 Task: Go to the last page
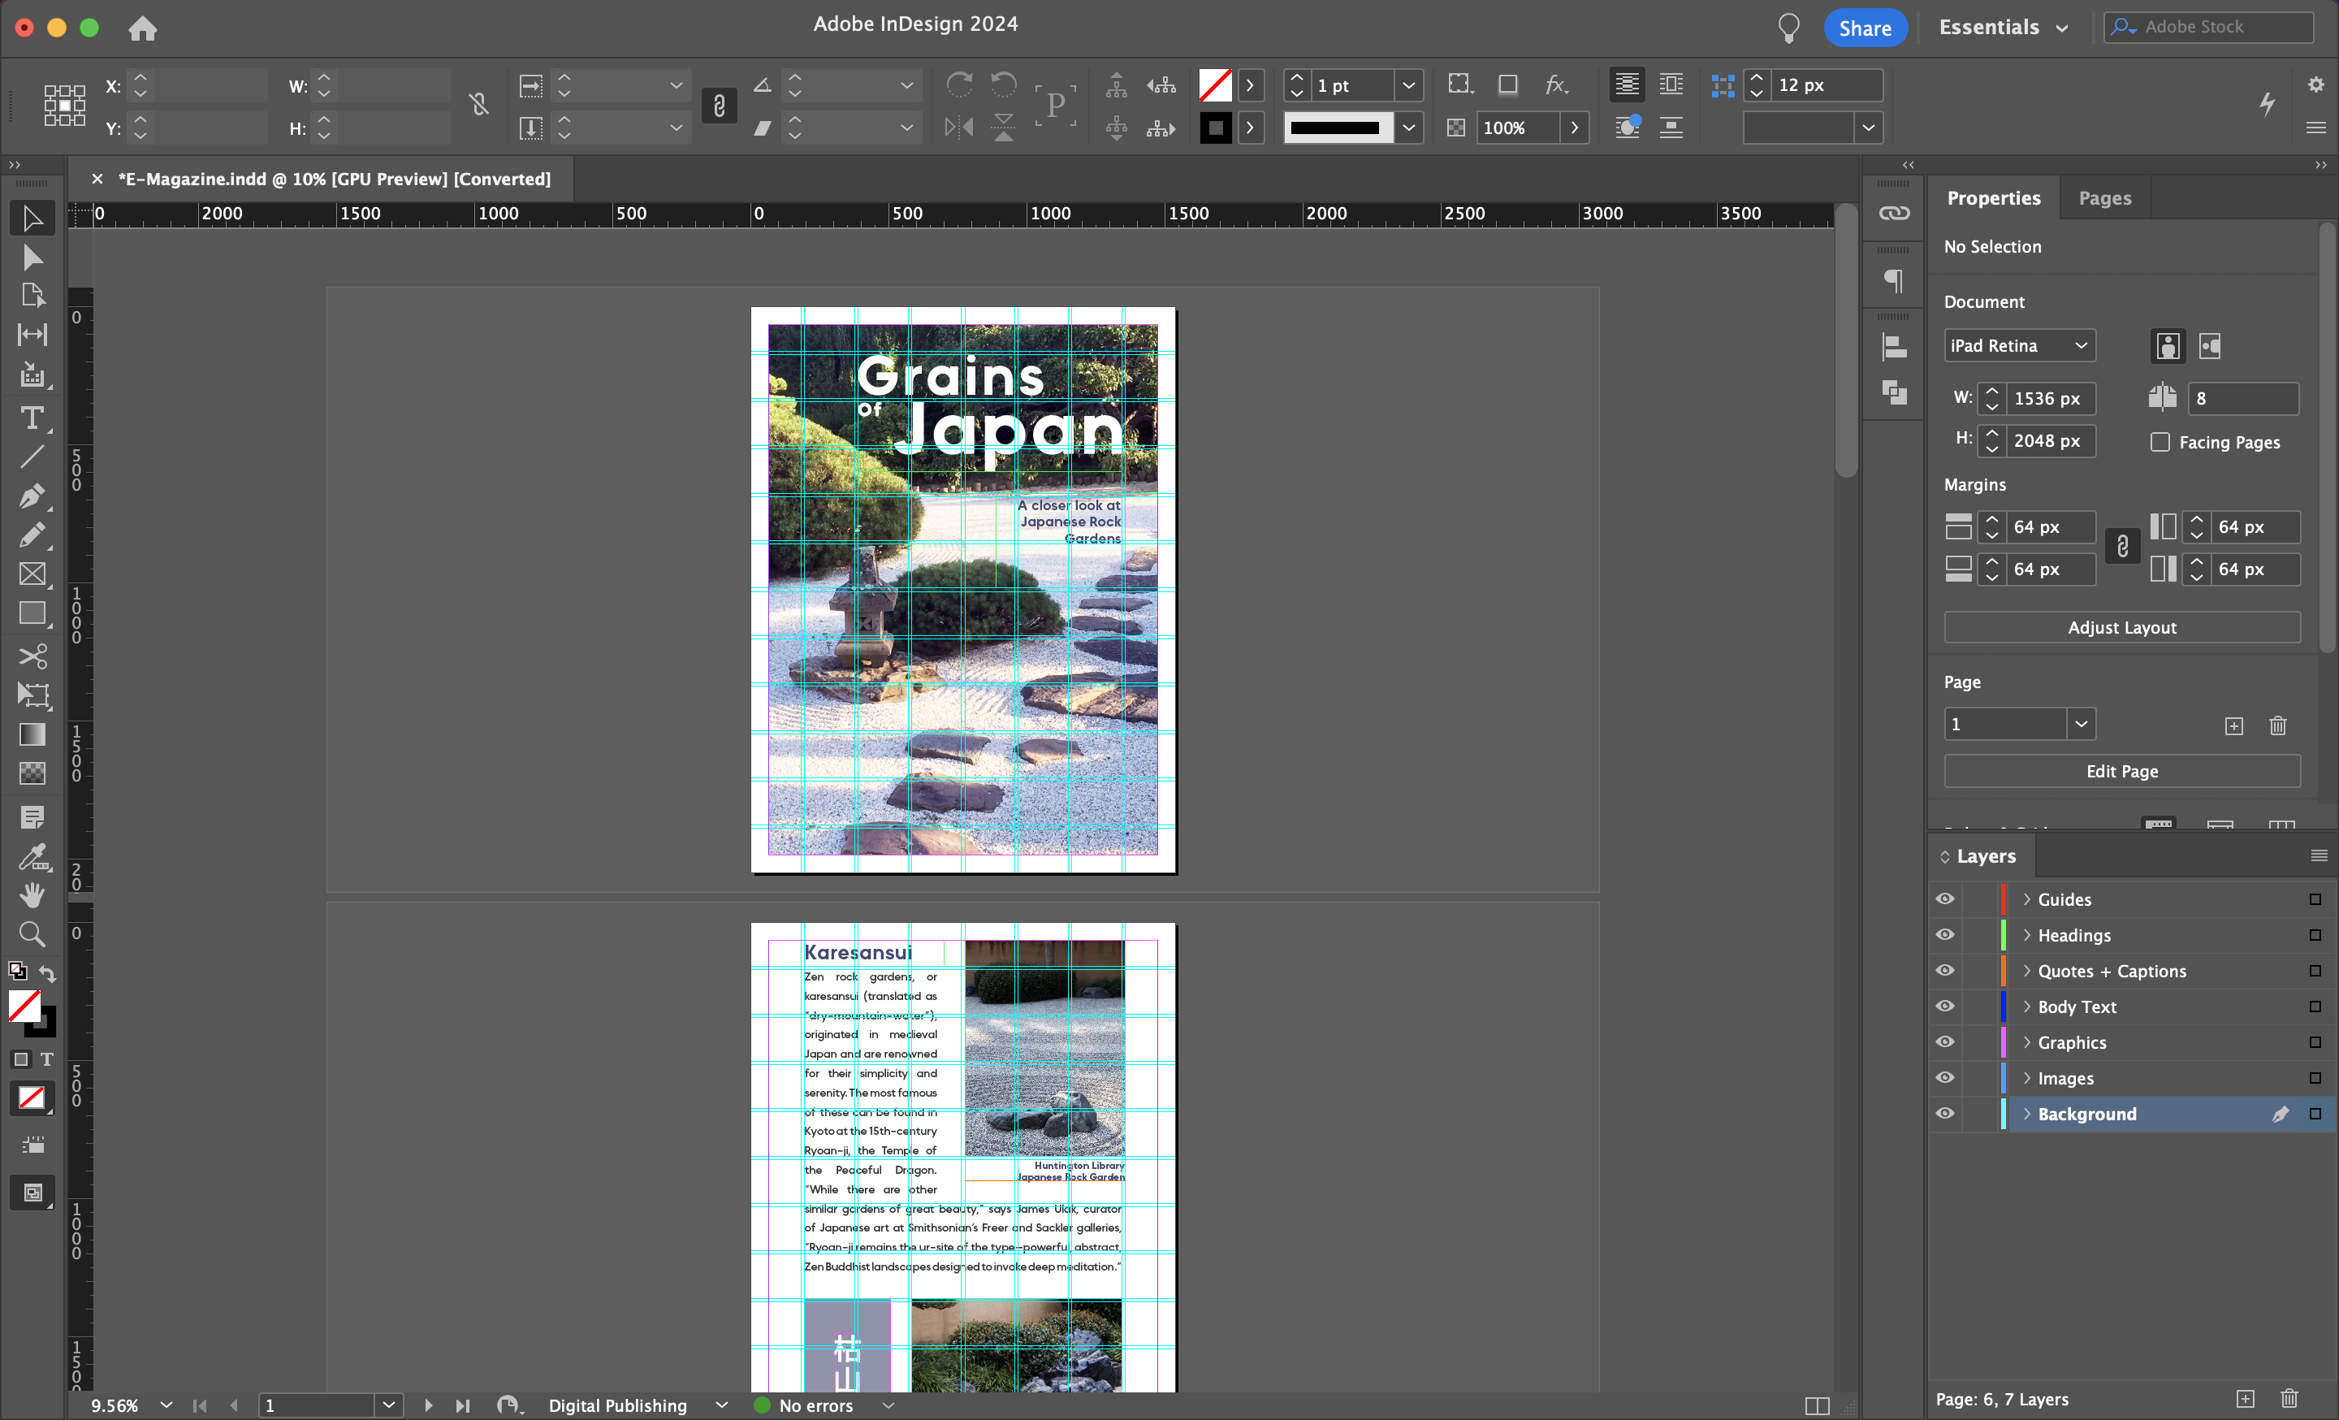(462, 1405)
